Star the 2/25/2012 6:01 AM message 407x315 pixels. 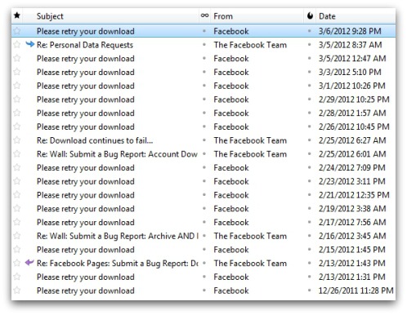click(x=17, y=153)
